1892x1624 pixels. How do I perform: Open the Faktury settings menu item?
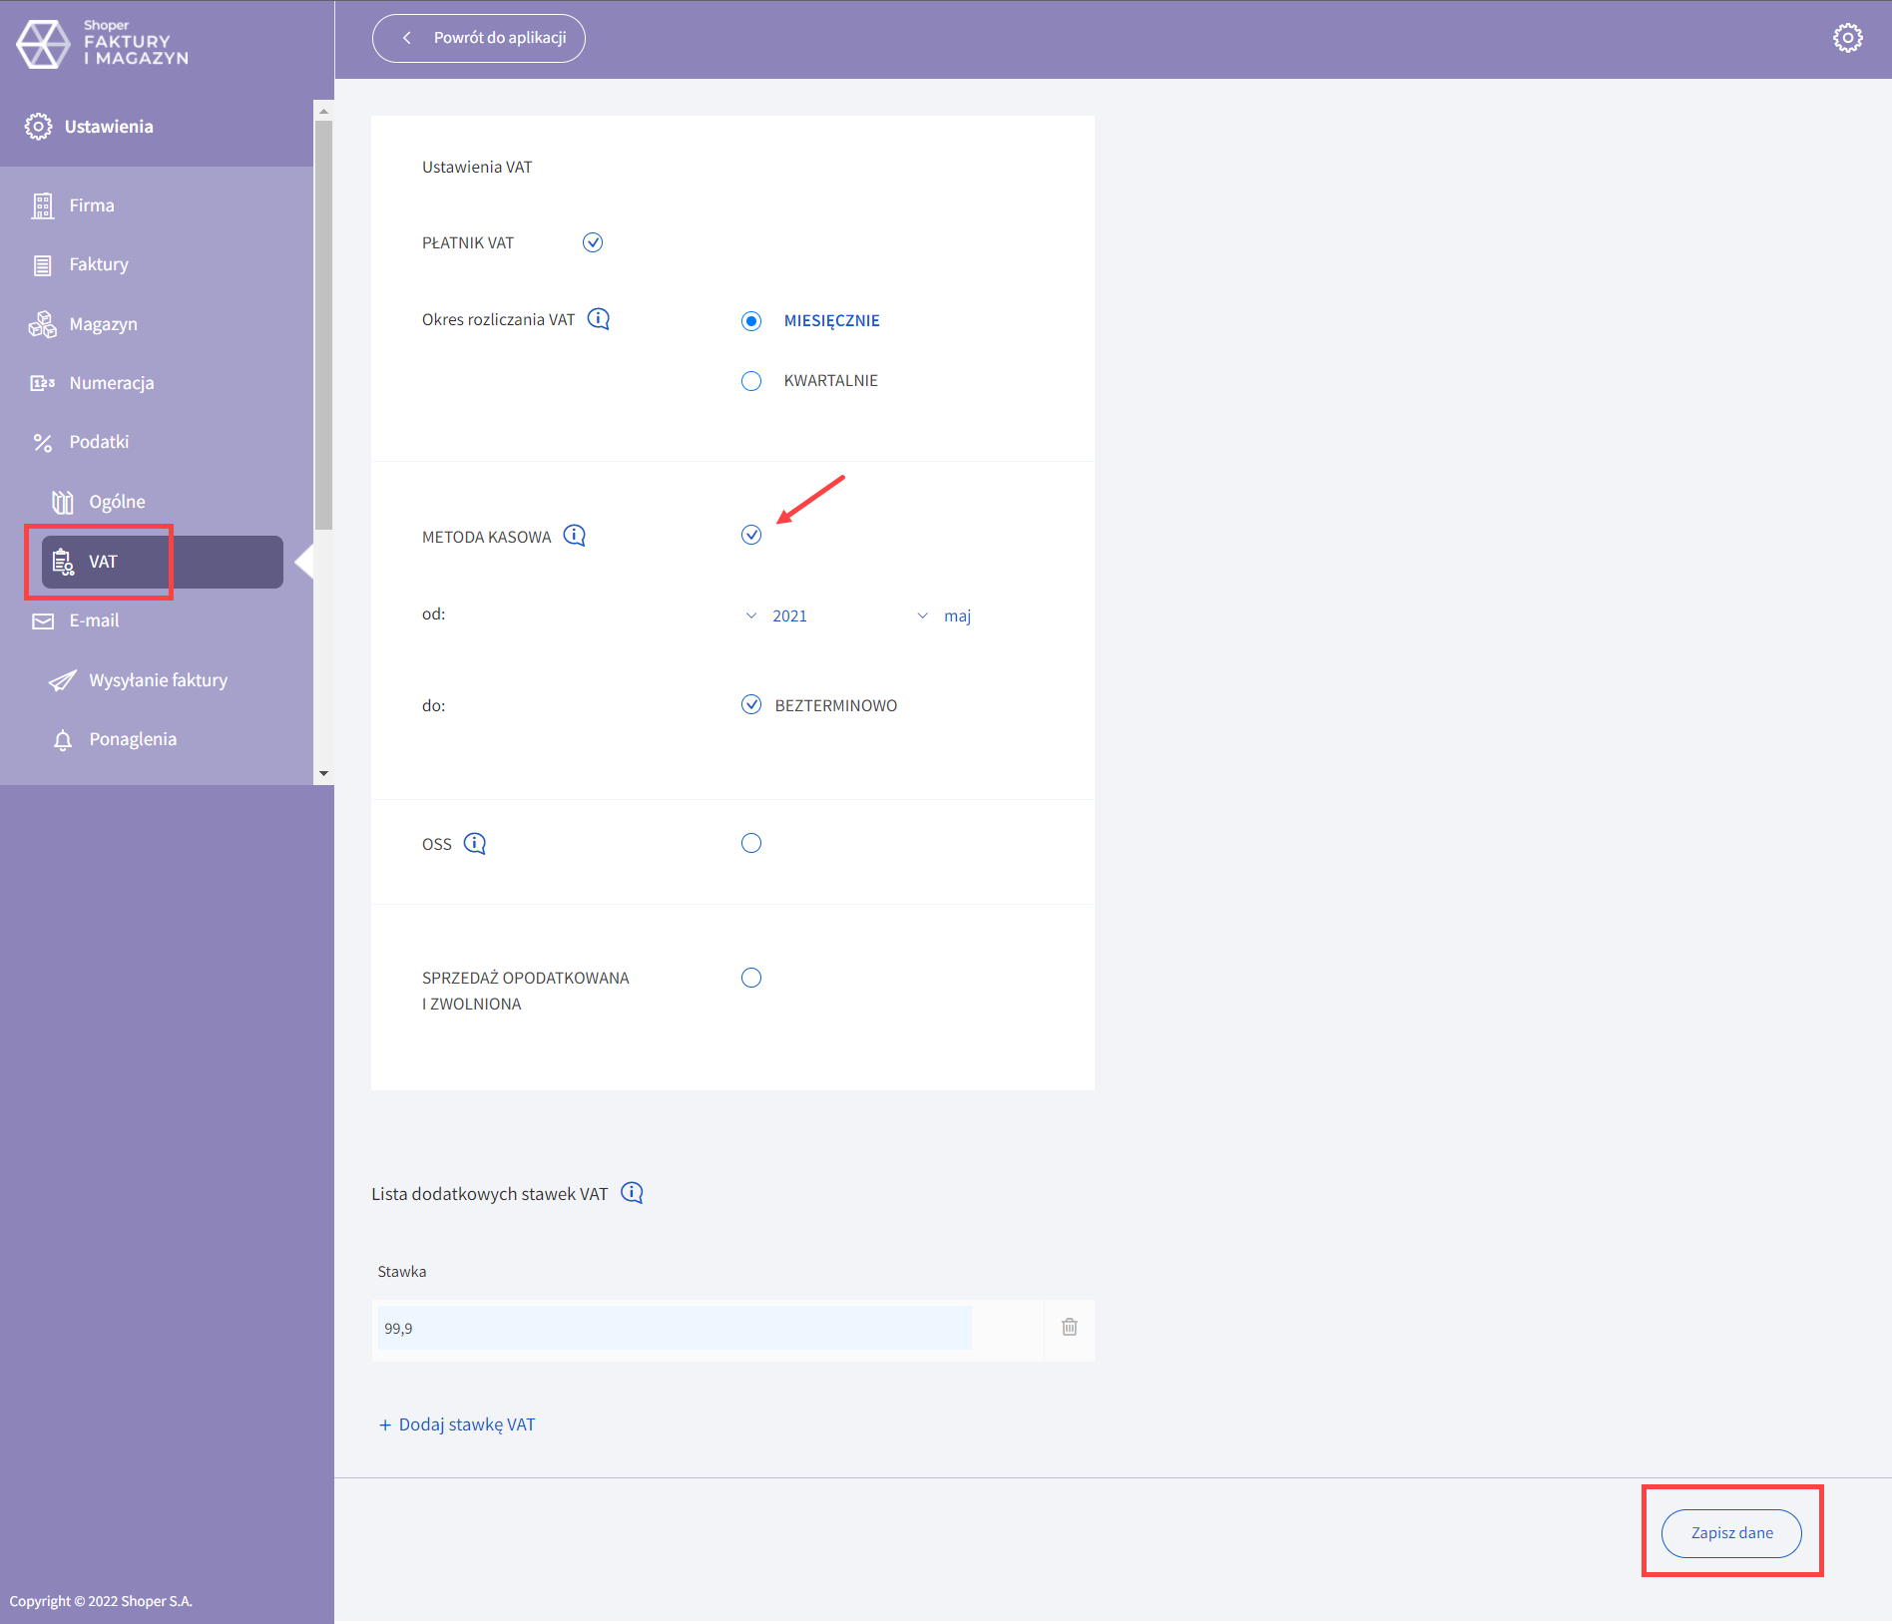pos(99,264)
